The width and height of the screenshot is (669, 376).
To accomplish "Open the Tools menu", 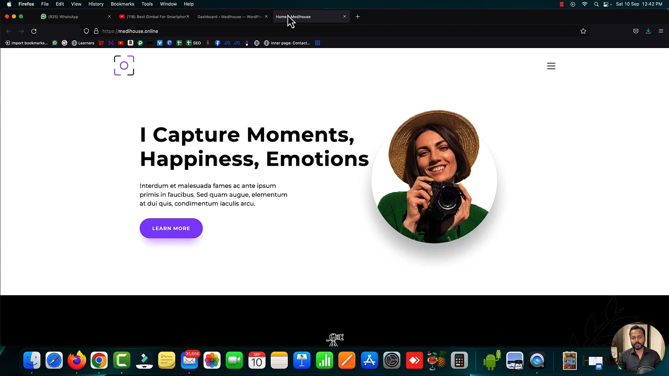I will [147, 4].
